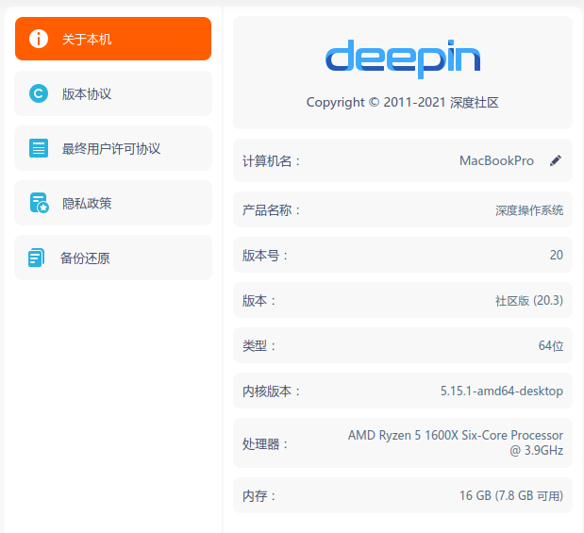Click the 内核版本 label
This screenshot has height=533, width=584.
[x=271, y=391]
